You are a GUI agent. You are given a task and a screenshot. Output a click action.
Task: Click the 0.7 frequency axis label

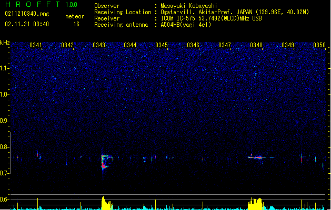tap(4, 173)
